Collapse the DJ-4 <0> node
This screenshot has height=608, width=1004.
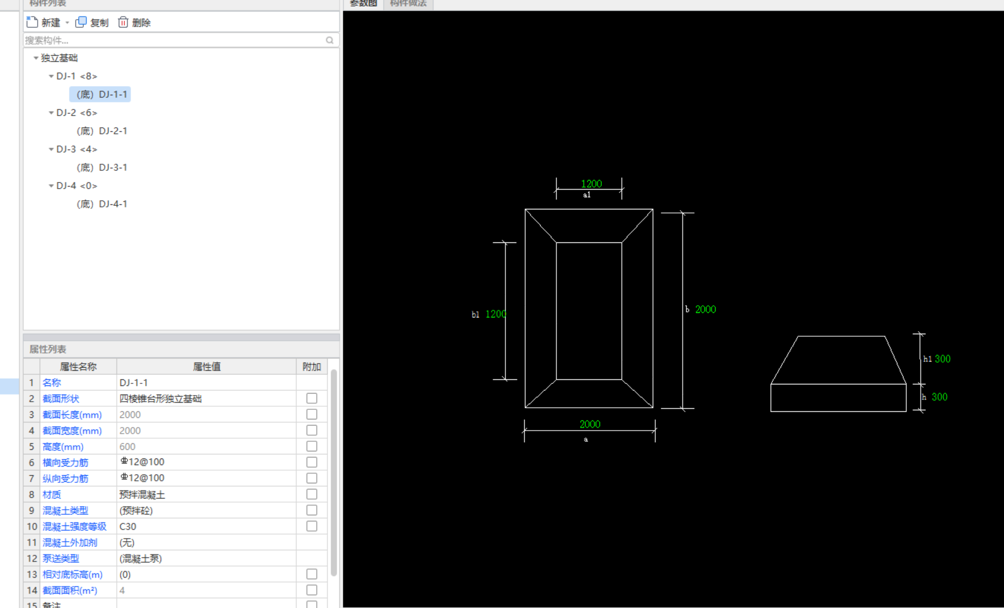(x=51, y=186)
